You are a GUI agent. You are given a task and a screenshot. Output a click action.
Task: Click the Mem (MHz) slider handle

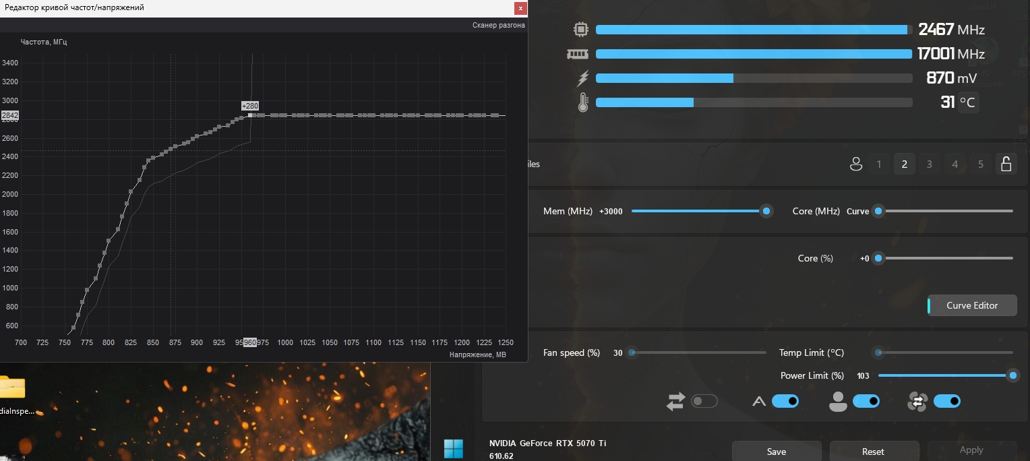coord(766,211)
